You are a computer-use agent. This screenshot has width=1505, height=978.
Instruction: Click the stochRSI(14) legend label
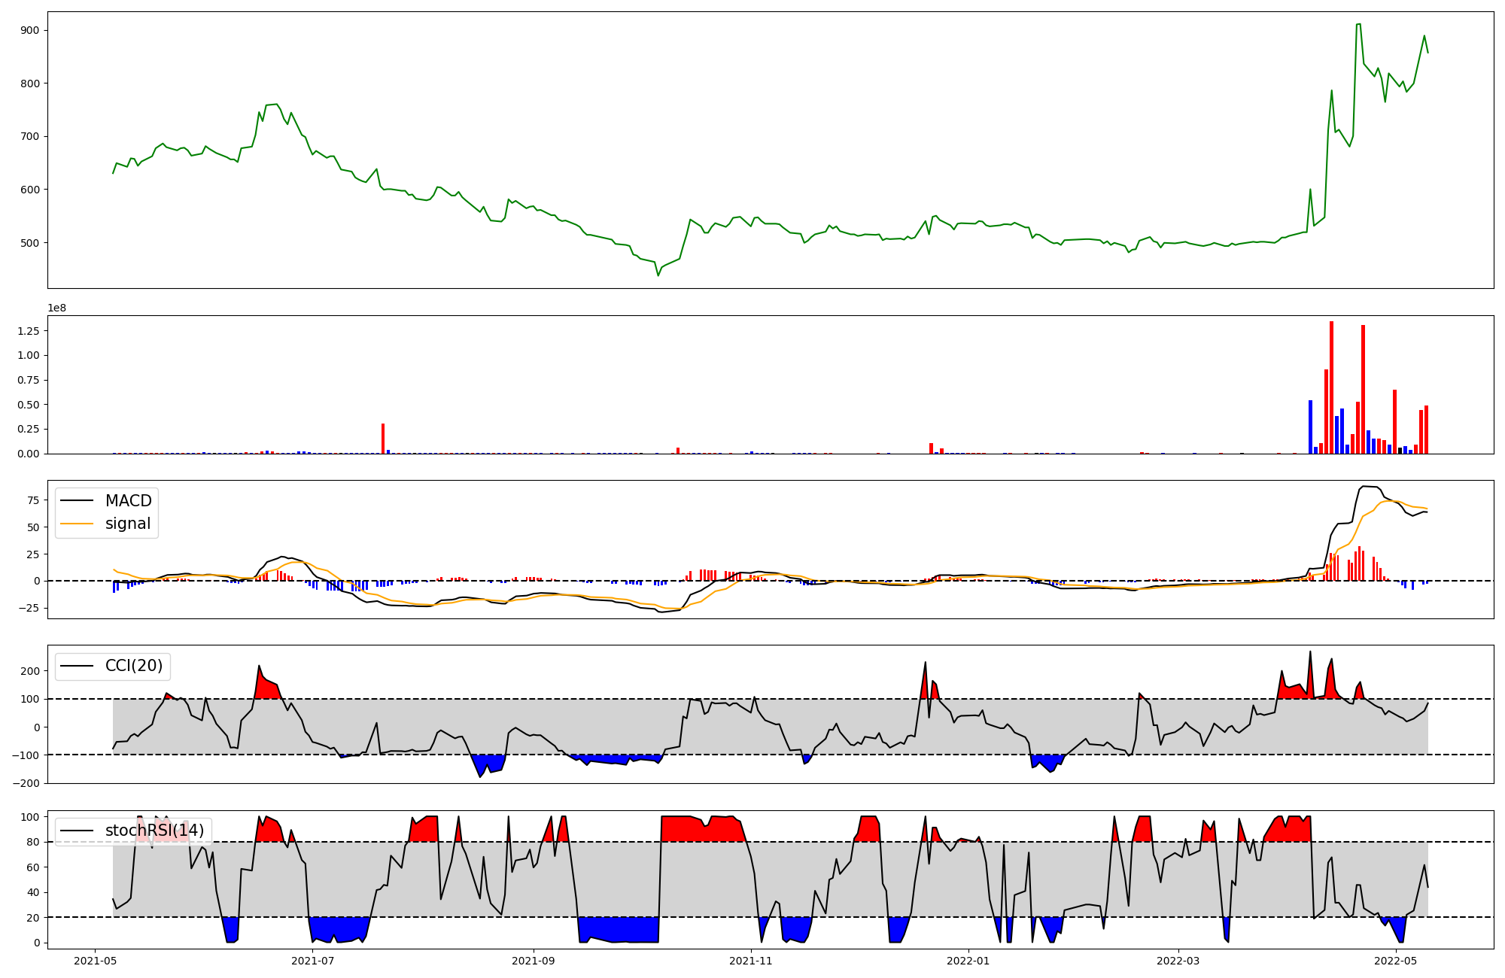pyautogui.click(x=154, y=831)
